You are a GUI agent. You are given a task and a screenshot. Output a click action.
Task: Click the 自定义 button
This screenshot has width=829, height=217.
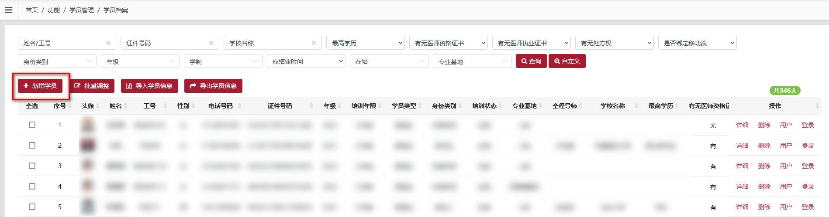(x=567, y=61)
